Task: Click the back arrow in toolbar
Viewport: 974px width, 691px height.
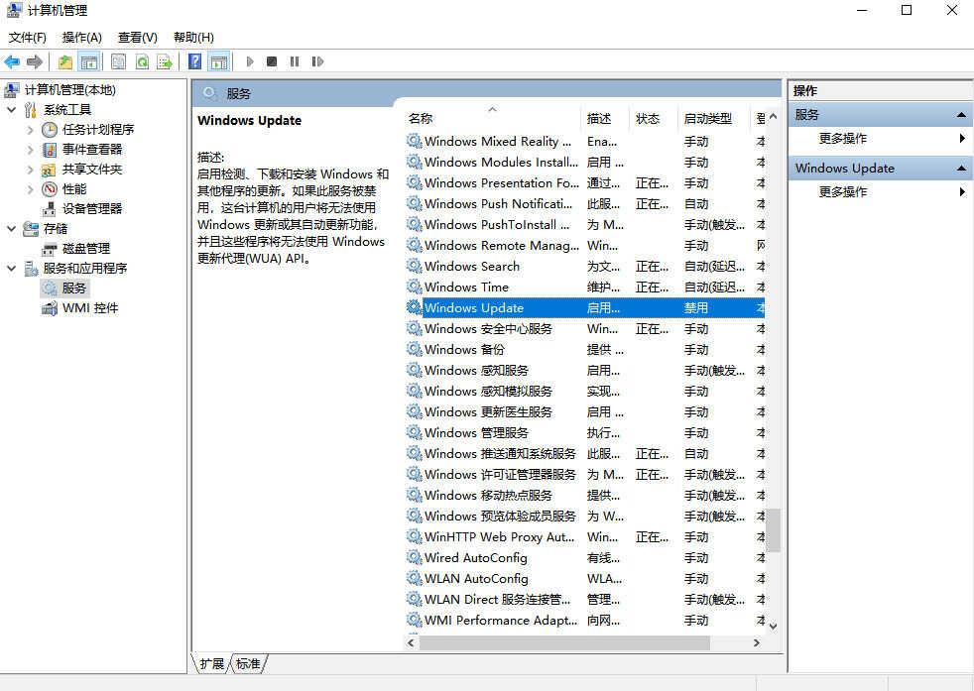Action: pos(12,61)
